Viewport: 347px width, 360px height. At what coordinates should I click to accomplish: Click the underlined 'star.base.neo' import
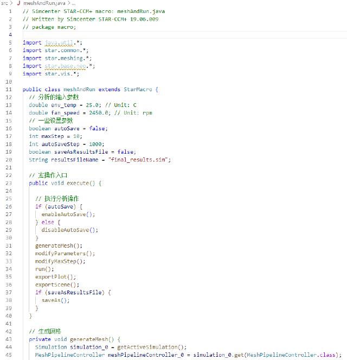(65, 66)
